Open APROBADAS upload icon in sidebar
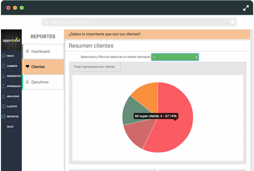The image size is (254, 171). point(4,86)
